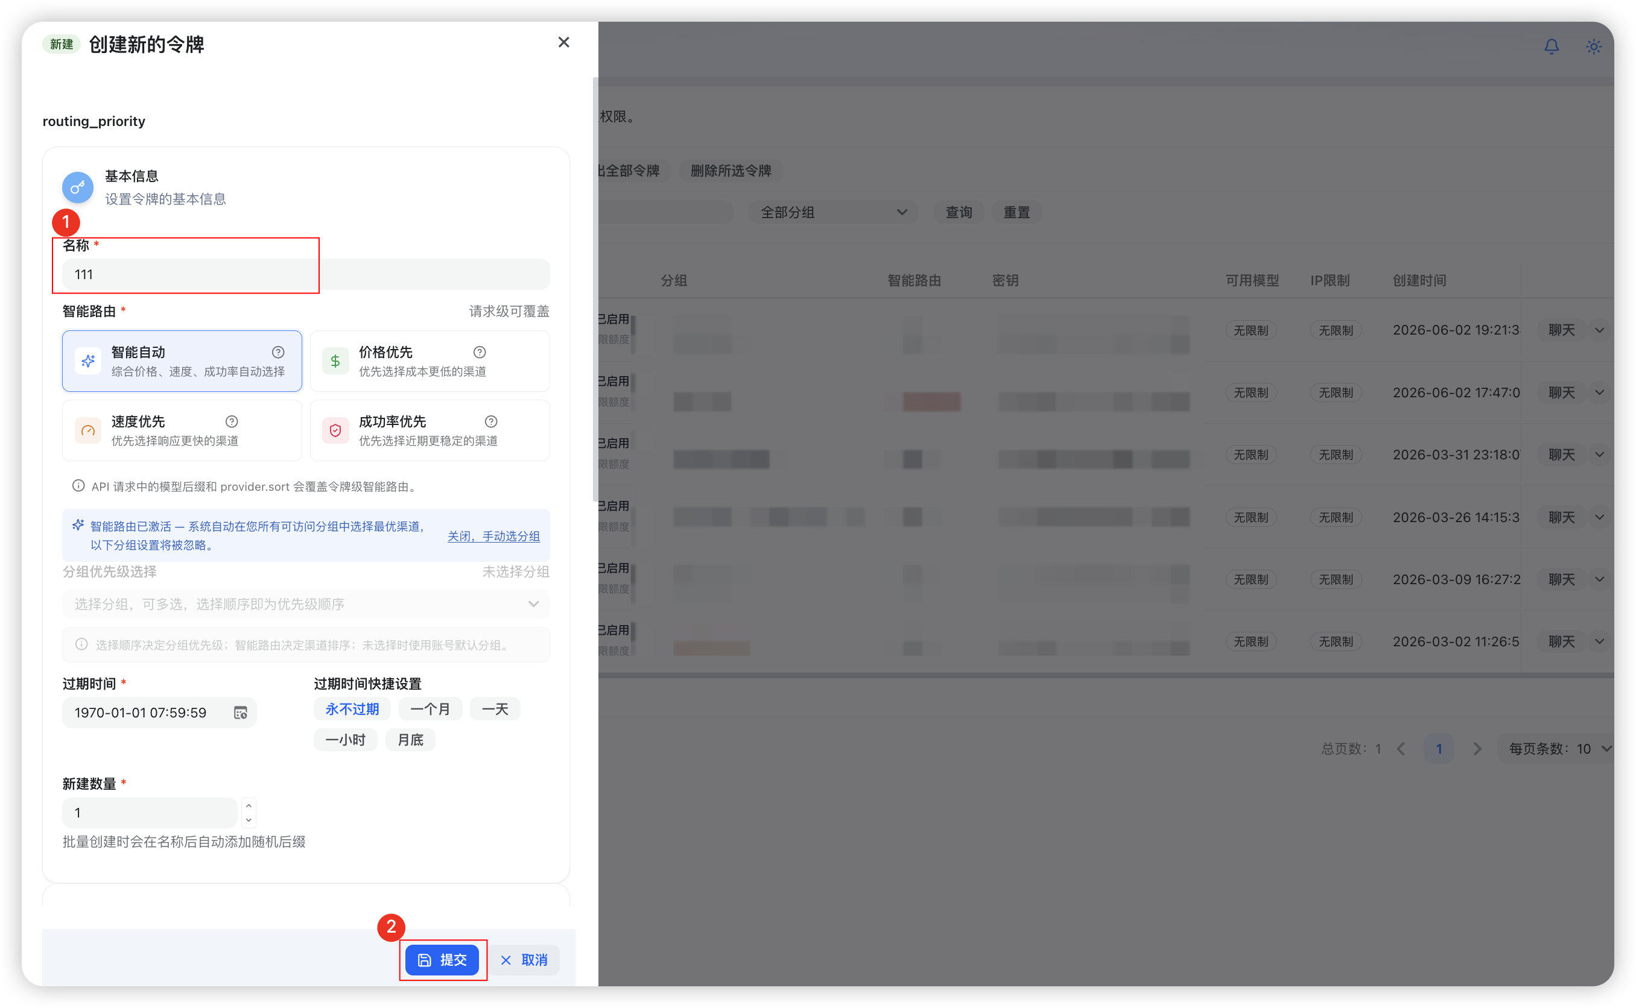This screenshot has height=1008, width=1636.
Task: Click the info icon before API 请求 note
Action: (x=78, y=485)
